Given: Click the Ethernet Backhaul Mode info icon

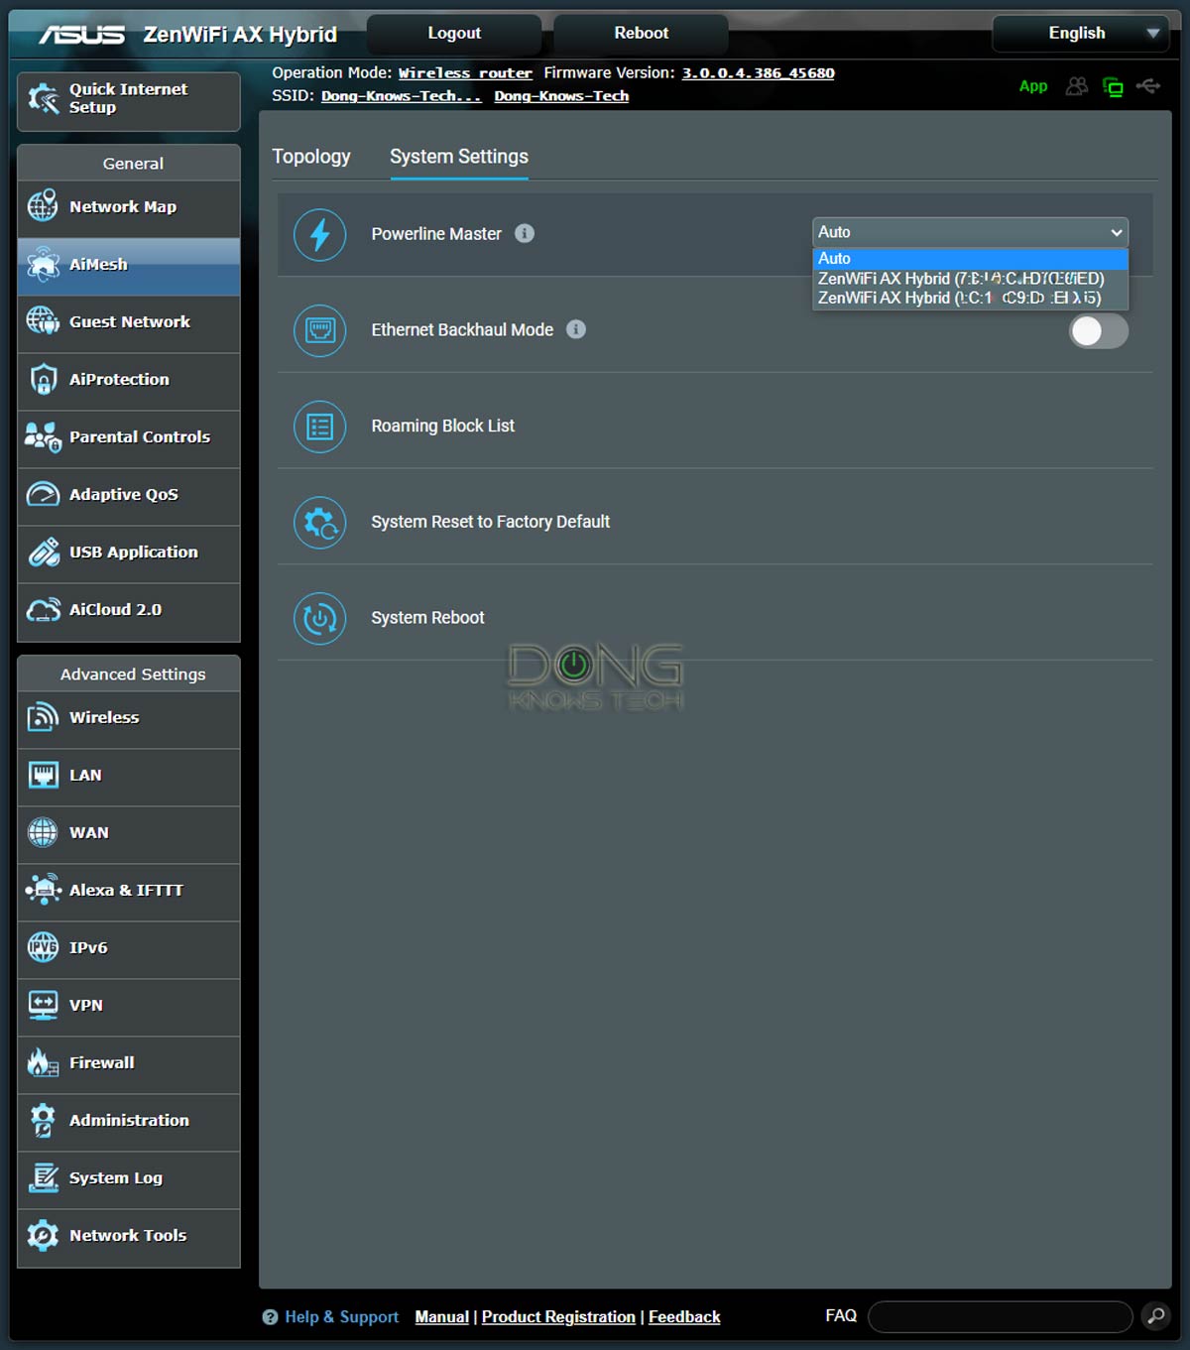Looking at the screenshot, I should tap(576, 329).
